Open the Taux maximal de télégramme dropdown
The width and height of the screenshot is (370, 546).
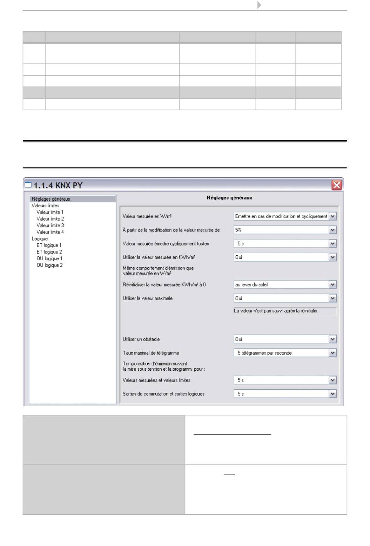(285, 353)
